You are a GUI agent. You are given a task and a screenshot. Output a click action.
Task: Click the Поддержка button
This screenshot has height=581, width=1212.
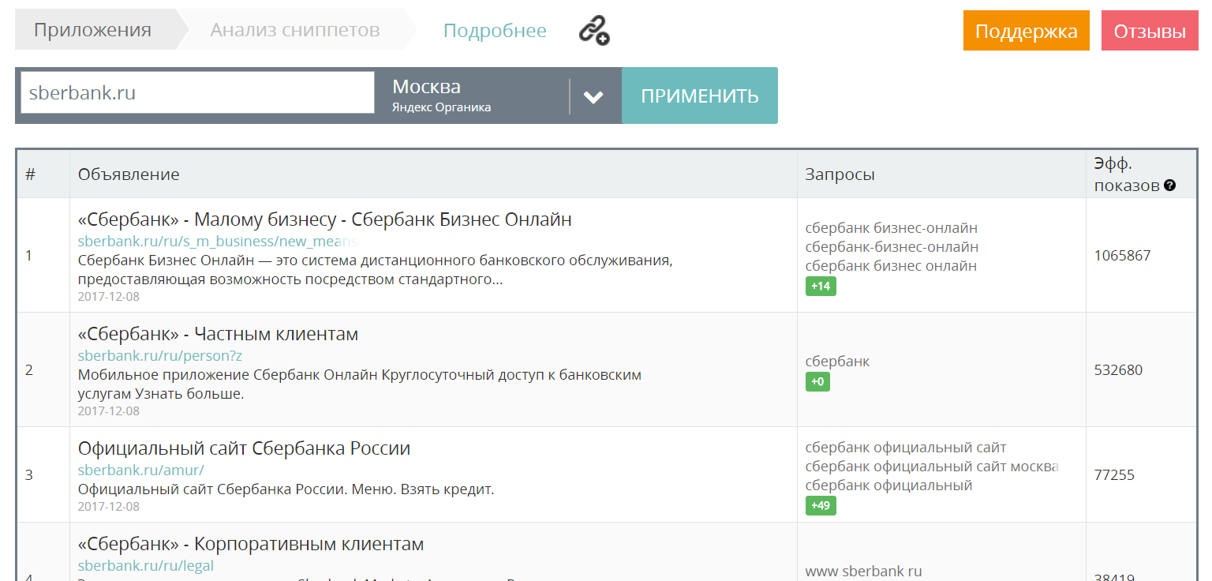(x=1026, y=31)
